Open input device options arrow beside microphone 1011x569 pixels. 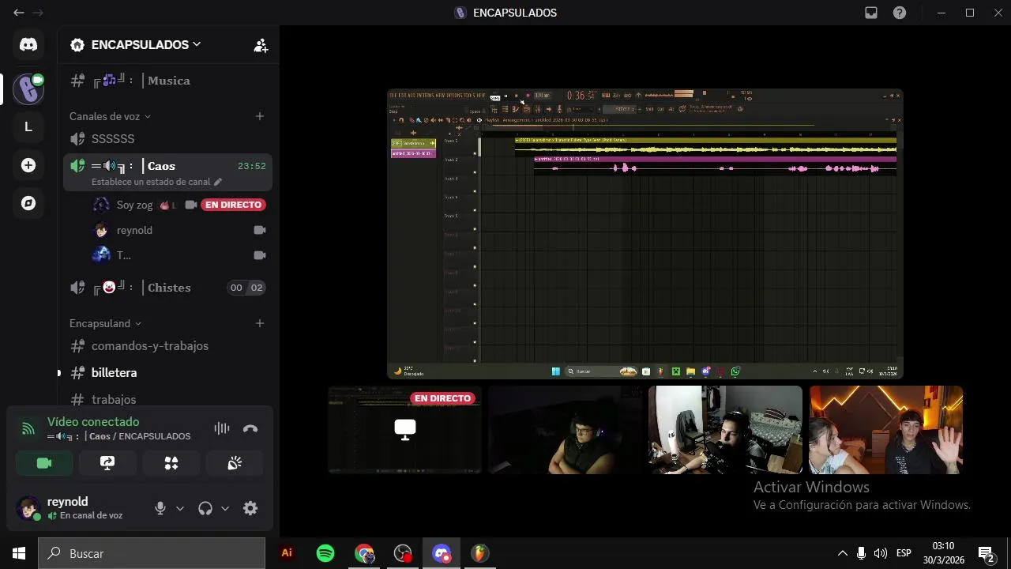pyautogui.click(x=180, y=509)
